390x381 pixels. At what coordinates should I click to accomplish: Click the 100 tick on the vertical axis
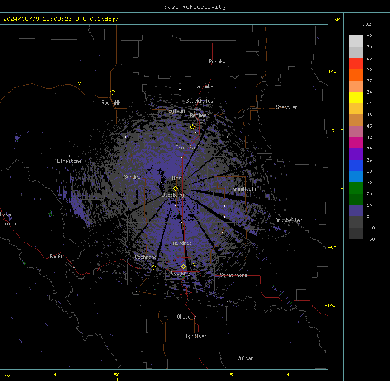332,71
